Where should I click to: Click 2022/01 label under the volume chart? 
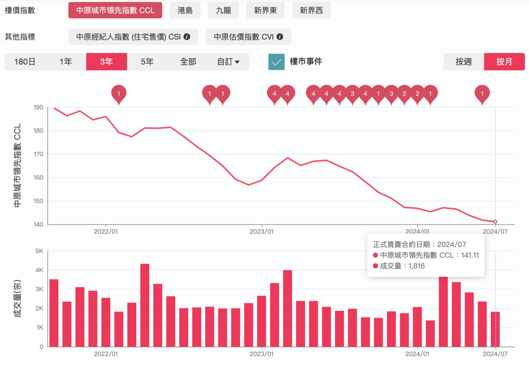click(x=106, y=354)
